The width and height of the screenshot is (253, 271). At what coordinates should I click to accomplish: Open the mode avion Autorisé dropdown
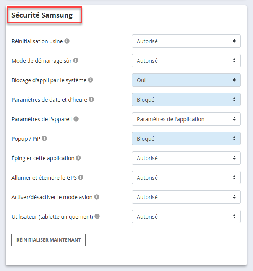tap(186, 197)
